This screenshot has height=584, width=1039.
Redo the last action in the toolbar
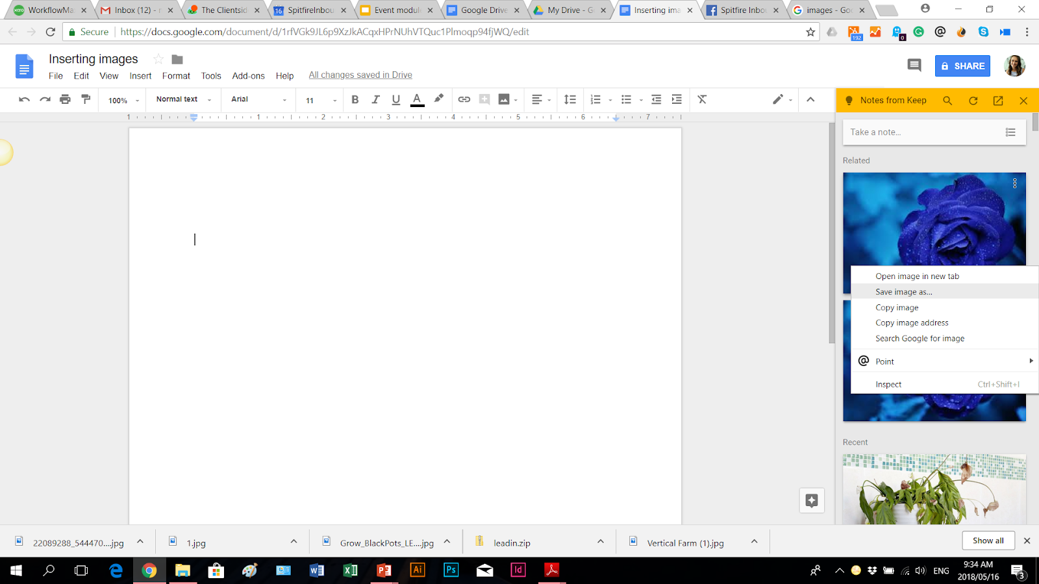(x=45, y=99)
